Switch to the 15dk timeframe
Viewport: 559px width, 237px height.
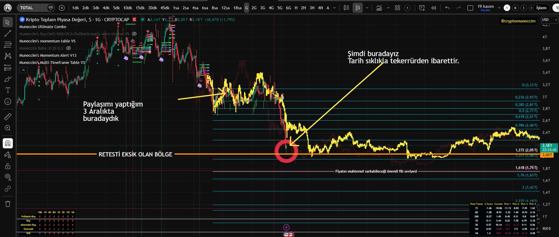(x=140, y=8)
